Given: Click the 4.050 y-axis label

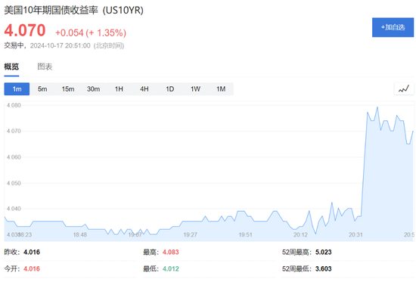Looking at the screenshot, I should tap(14, 183).
